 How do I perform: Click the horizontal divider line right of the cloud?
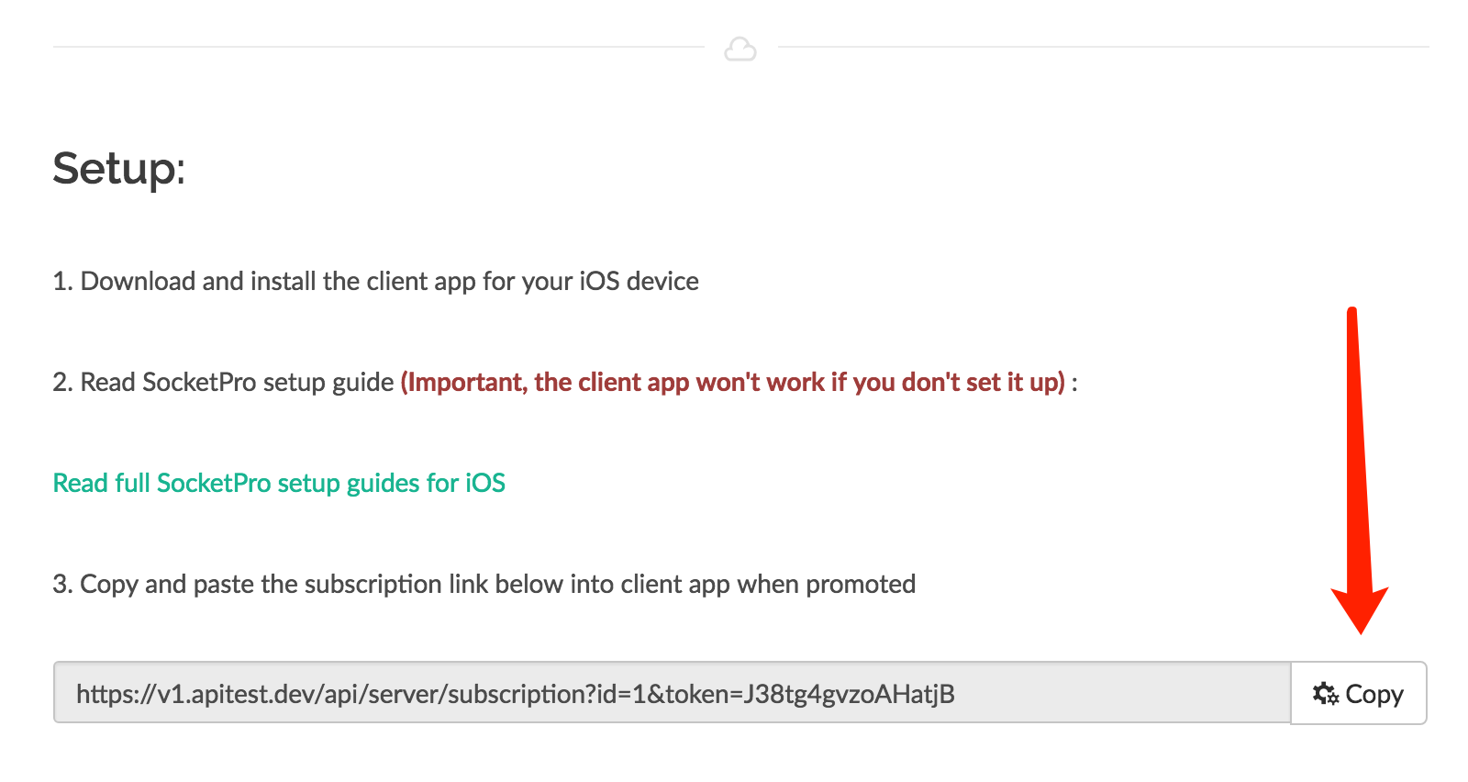[x=1103, y=47]
